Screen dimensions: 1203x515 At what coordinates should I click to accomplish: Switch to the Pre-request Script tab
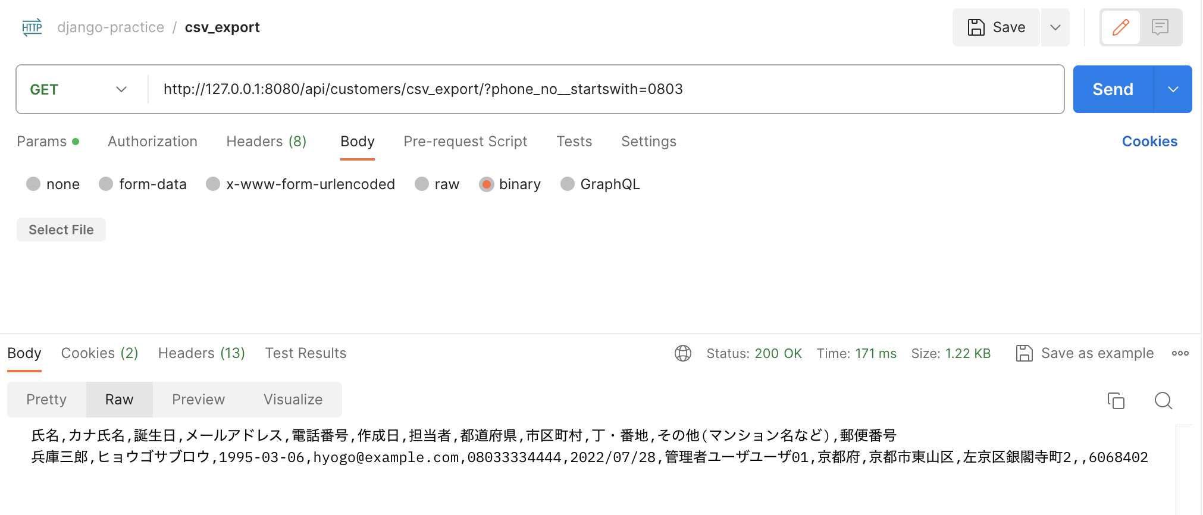(465, 142)
